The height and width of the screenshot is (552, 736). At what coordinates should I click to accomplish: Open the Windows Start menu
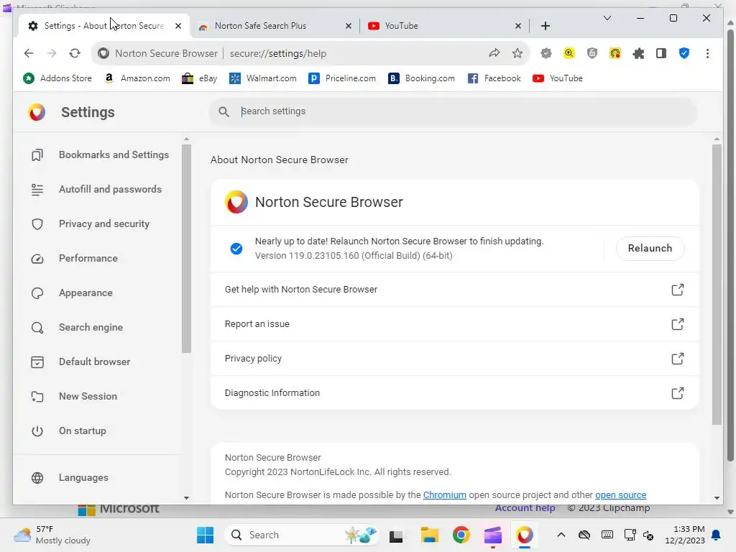pos(205,535)
